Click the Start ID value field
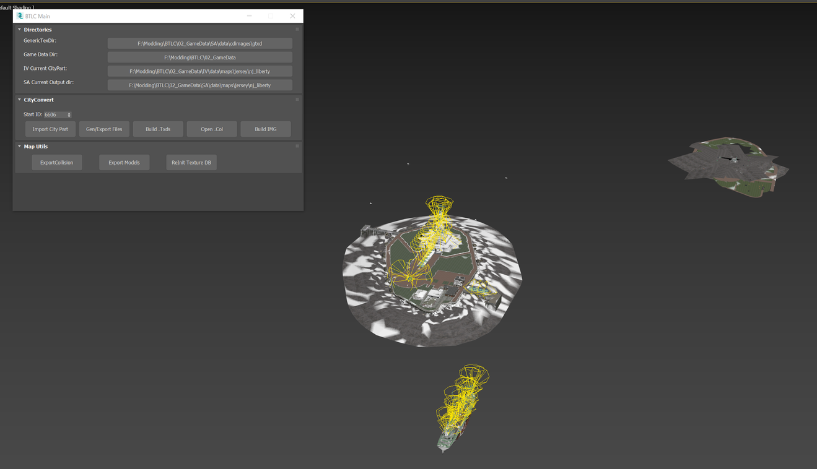Image resolution: width=817 pixels, height=469 pixels. coord(55,114)
